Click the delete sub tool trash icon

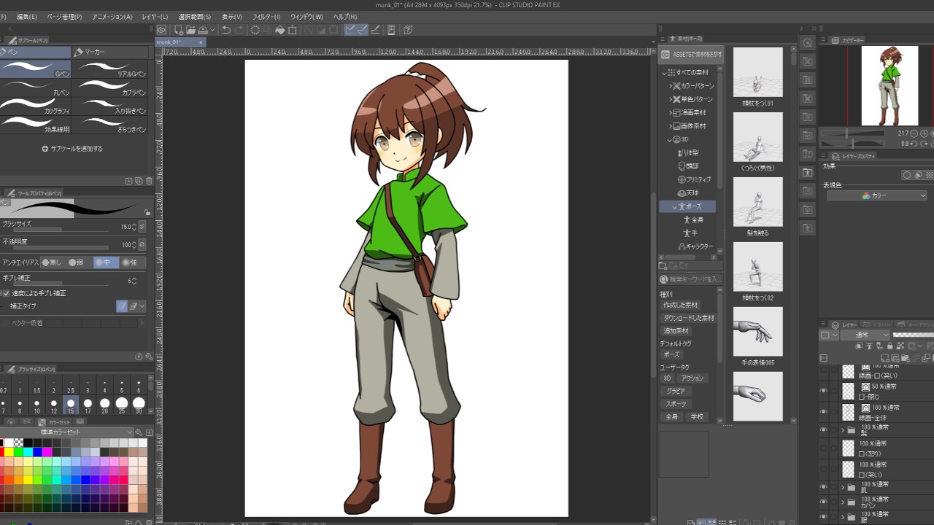(x=150, y=181)
